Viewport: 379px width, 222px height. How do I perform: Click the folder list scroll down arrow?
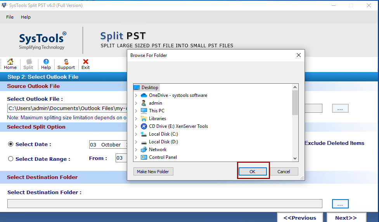[295, 158]
